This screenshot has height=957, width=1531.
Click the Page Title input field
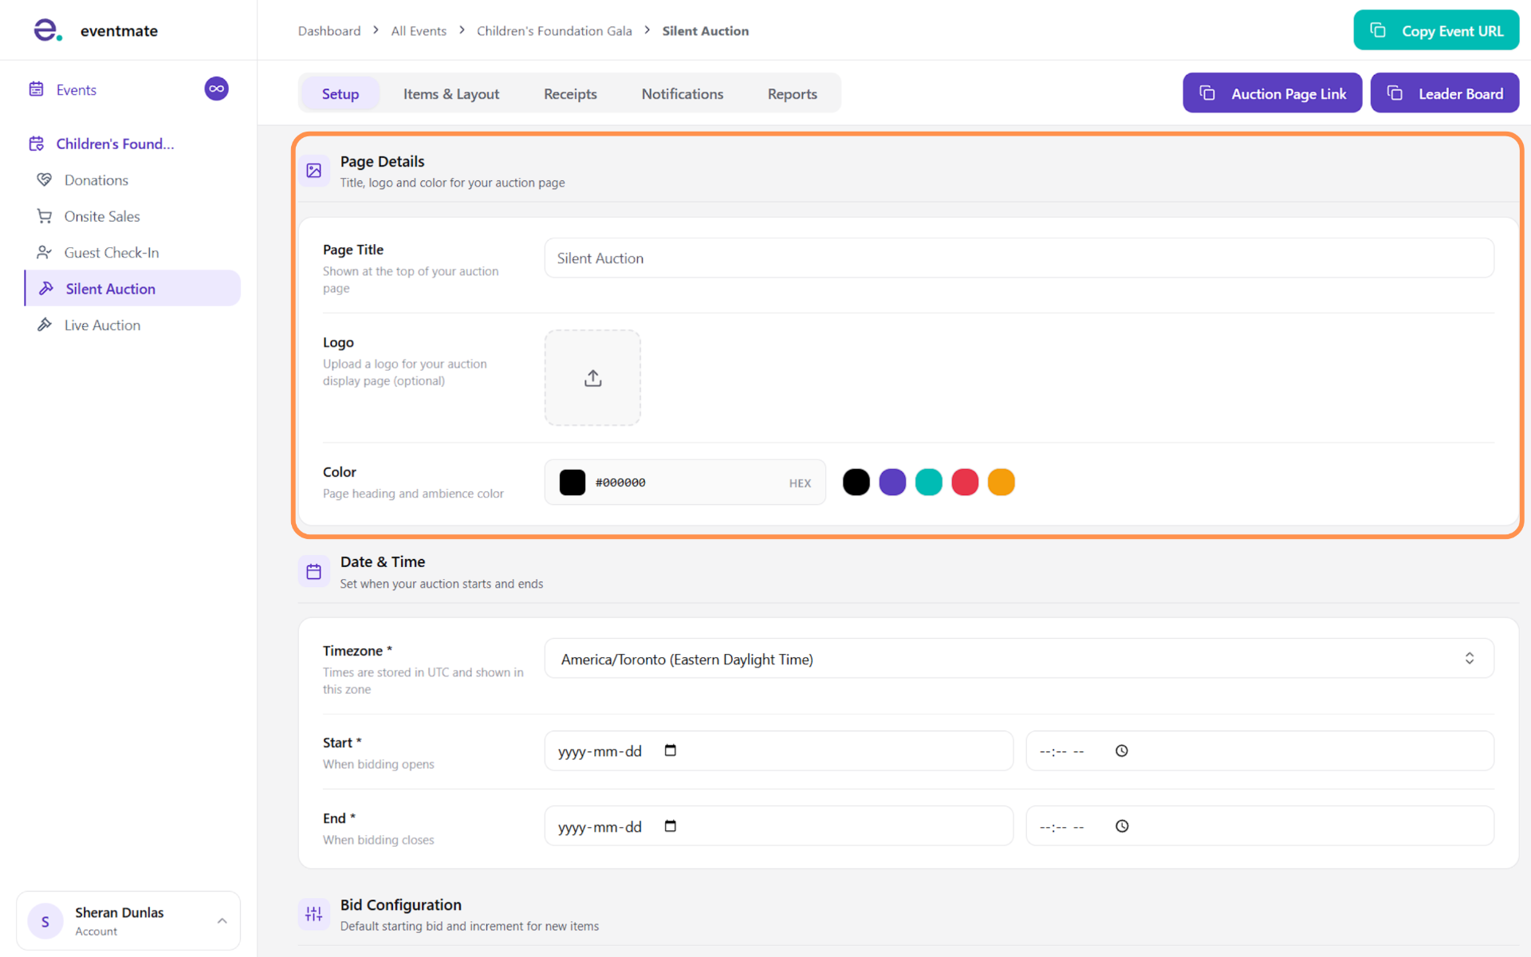(1019, 258)
